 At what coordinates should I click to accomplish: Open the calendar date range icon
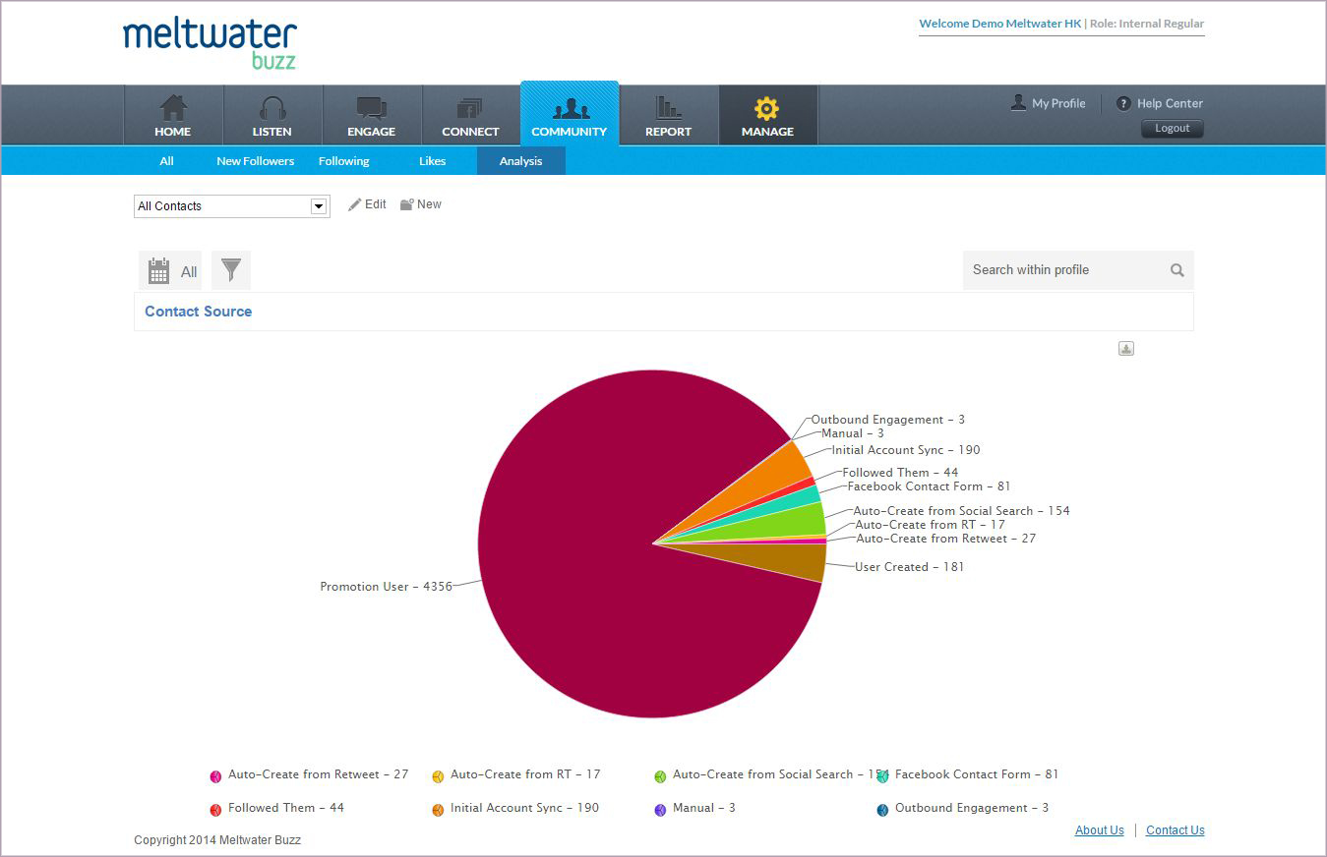pyautogui.click(x=159, y=271)
